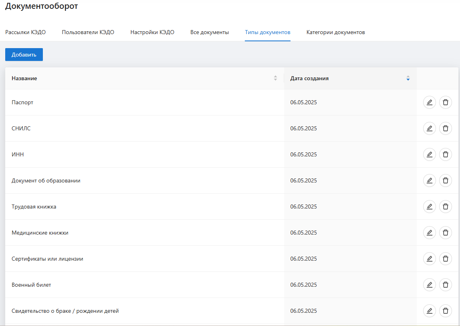Toggle the Дата создания sort arrows
Image resolution: width=460 pixels, height=326 pixels.
coord(408,78)
